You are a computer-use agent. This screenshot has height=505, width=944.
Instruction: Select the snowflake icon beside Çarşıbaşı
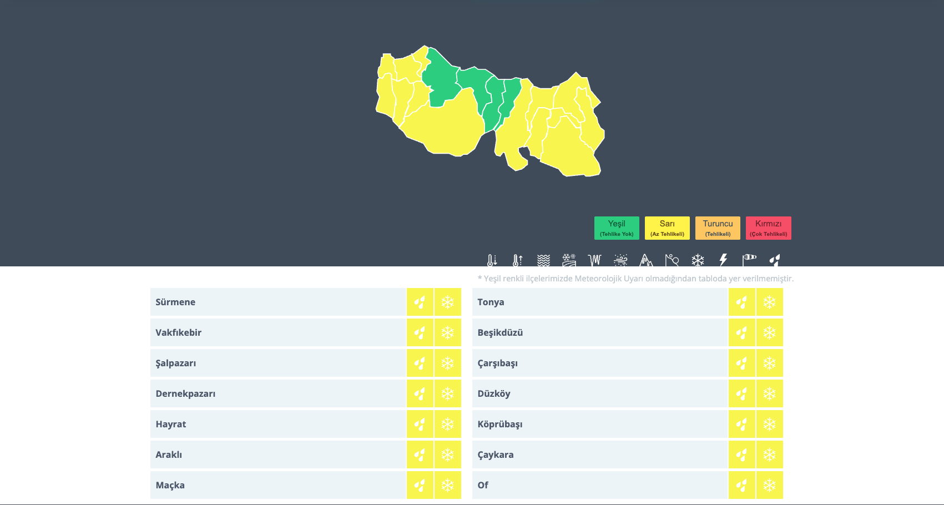[x=770, y=363]
